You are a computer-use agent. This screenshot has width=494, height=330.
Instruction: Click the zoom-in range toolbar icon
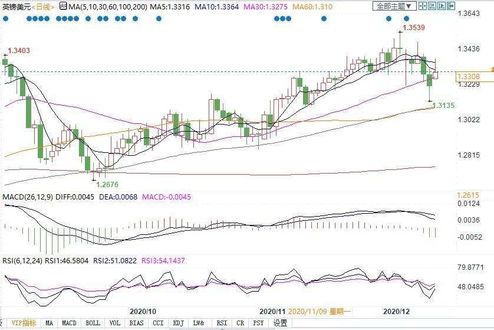432,6
